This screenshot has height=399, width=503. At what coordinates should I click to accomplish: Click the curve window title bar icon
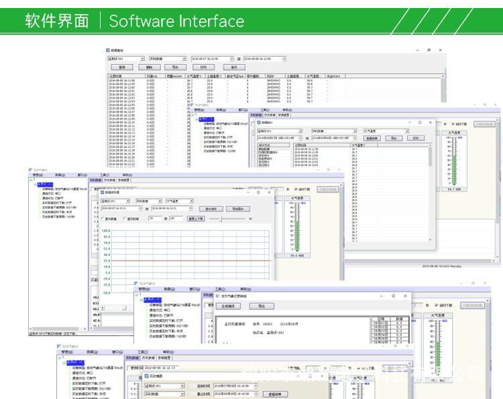[x=103, y=192]
